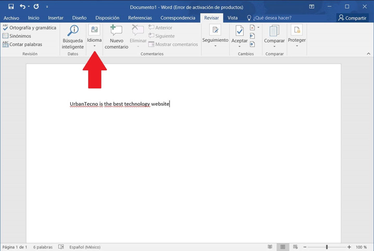Zoom out with the minus button
This screenshot has width=374, height=251.
click(305, 247)
